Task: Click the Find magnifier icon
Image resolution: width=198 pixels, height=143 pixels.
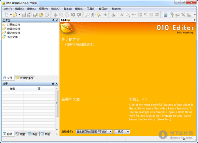Action: 87,15
